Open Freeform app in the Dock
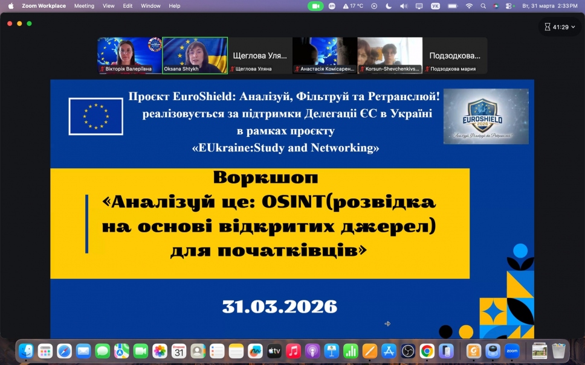Viewport: 585px width, 365px height. pyautogui.click(x=255, y=351)
